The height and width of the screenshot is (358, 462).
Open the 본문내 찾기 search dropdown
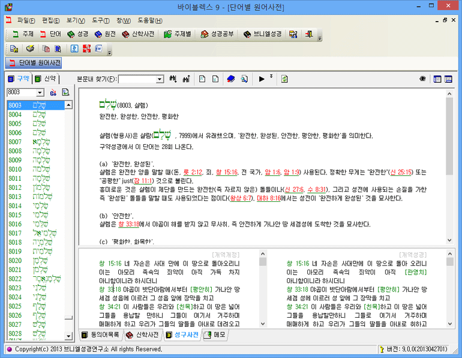(160, 79)
